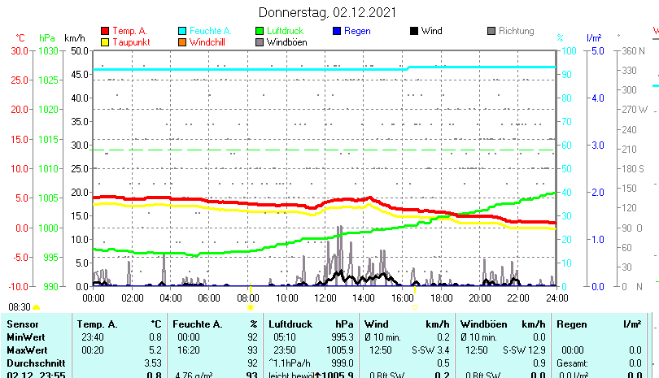Click the MaxWert row label
Image resolution: width=659 pixels, height=378 pixels.
25,350
